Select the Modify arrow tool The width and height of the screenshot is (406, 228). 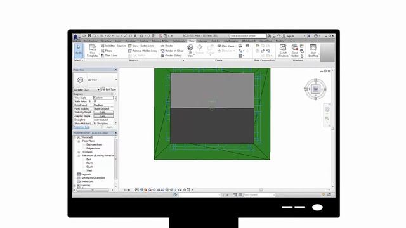79,51
